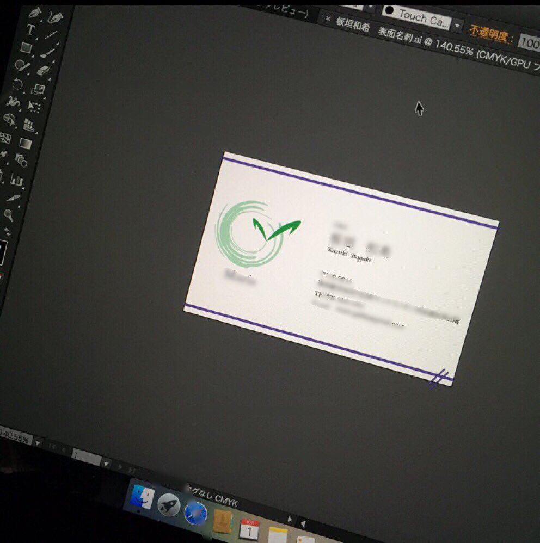Select the Curvature tool

[56, 17]
